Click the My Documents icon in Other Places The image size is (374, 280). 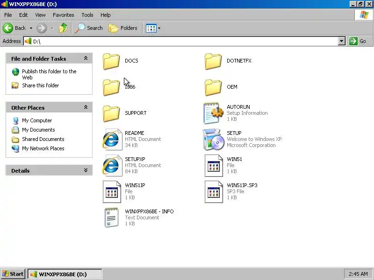click(x=15, y=130)
